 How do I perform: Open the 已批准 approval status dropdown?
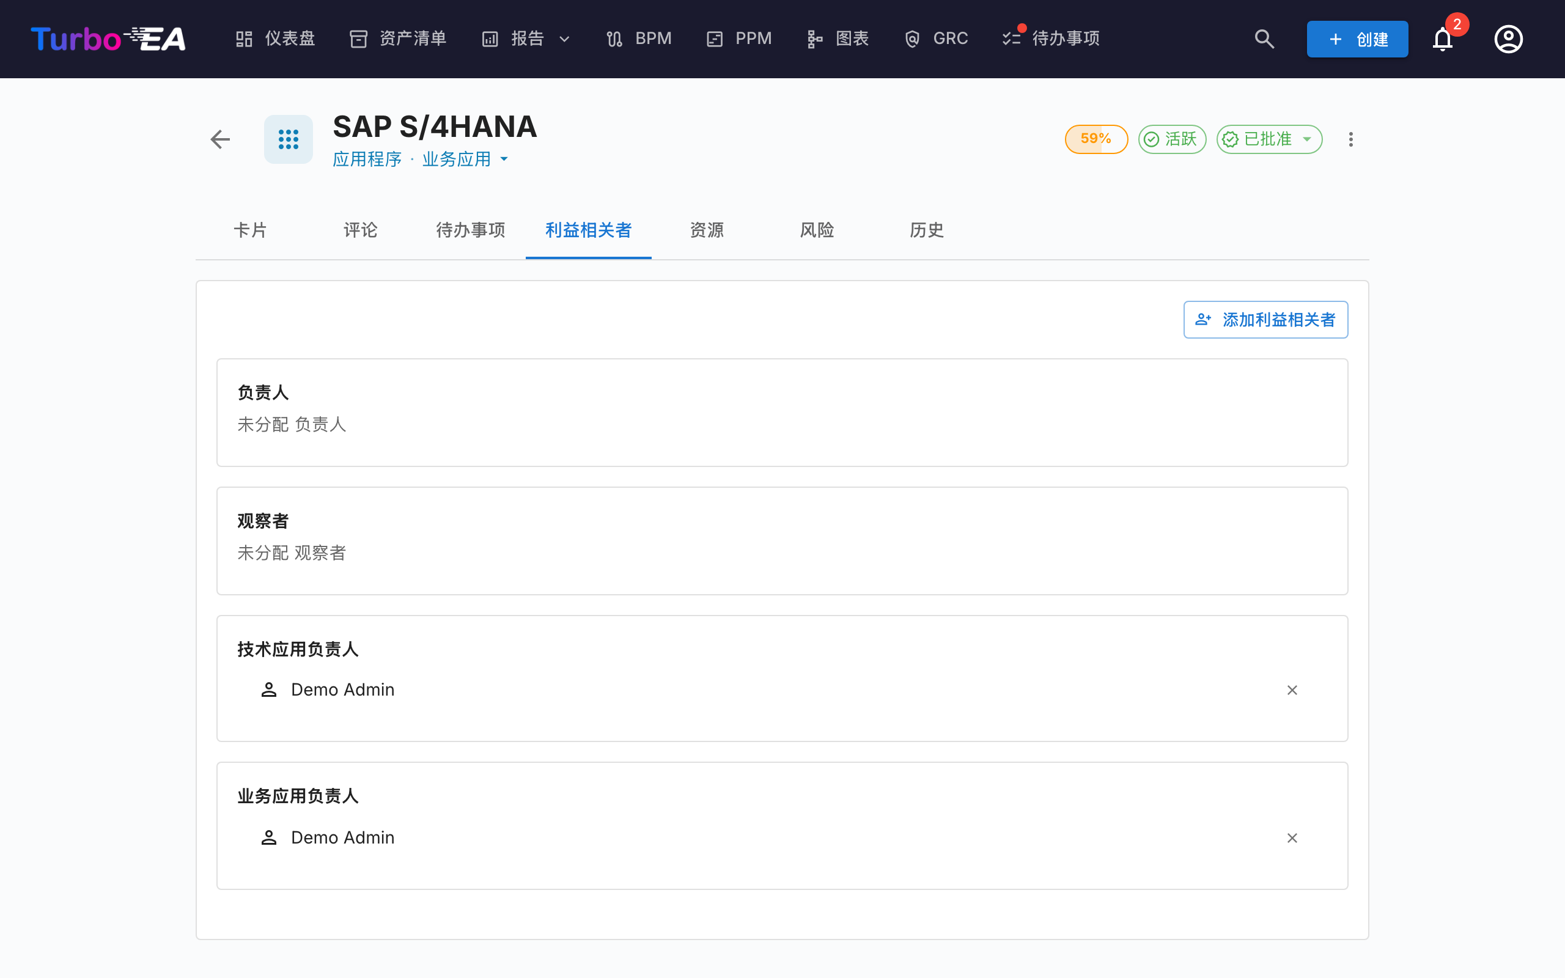[x=1270, y=139]
